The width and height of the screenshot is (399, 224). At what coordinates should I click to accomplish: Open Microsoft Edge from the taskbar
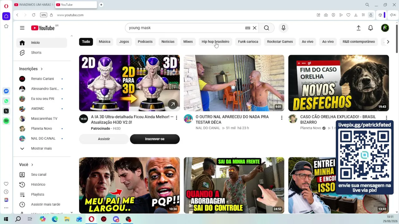[x=55, y=219]
